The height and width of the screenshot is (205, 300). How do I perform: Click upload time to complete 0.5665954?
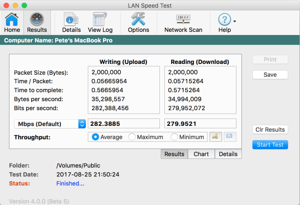point(107,90)
